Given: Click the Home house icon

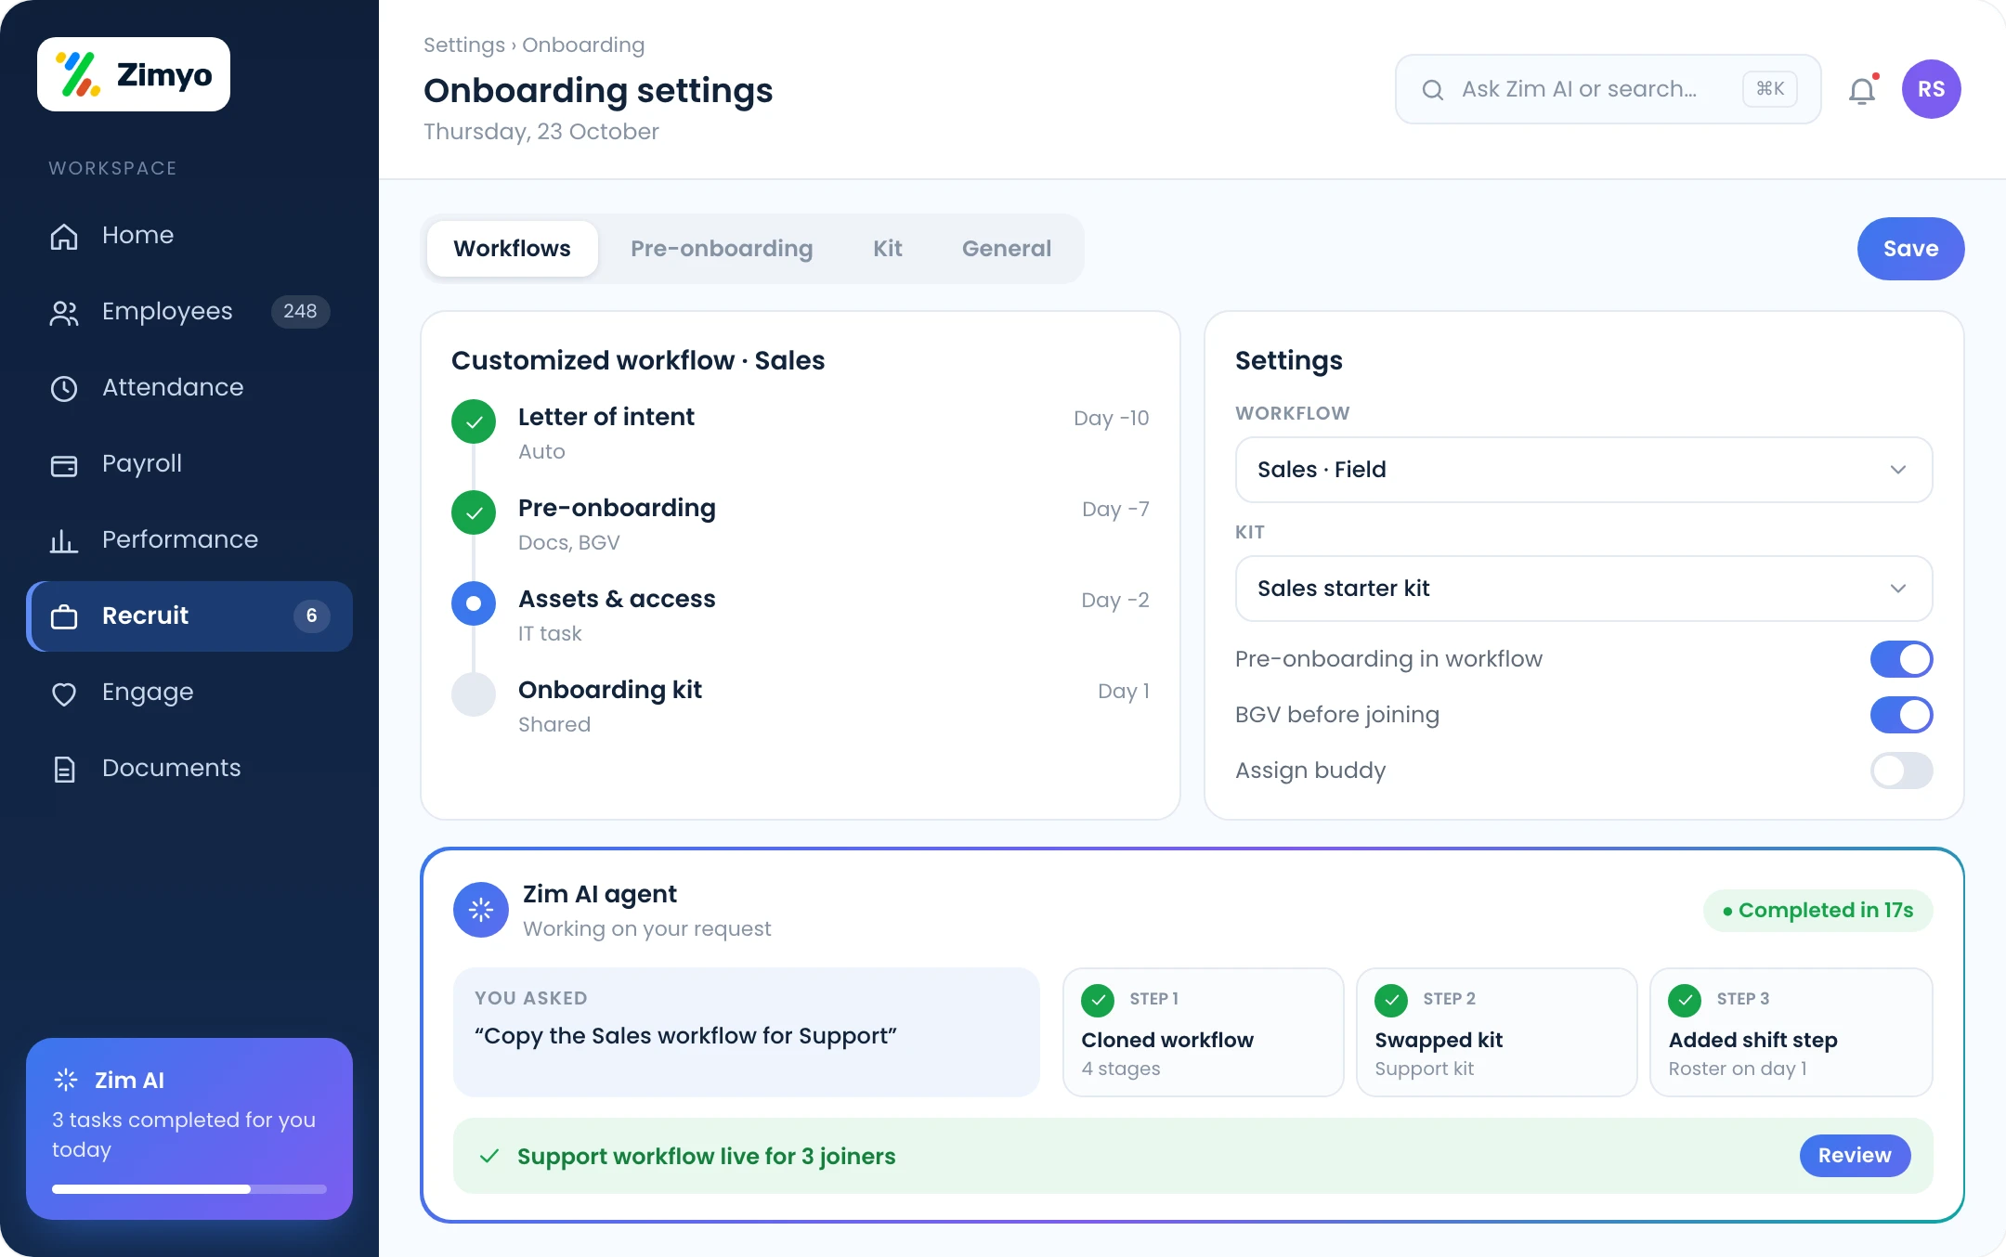Looking at the screenshot, I should point(64,236).
